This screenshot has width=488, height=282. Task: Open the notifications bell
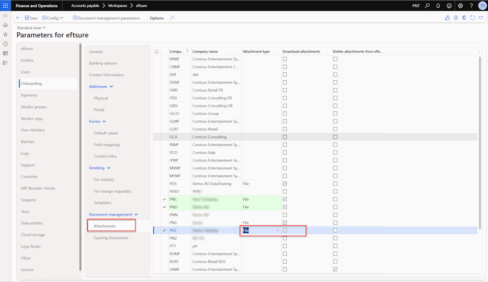point(438,6)
